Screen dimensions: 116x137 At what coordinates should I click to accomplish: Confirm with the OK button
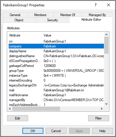click(x=33, y=131)
